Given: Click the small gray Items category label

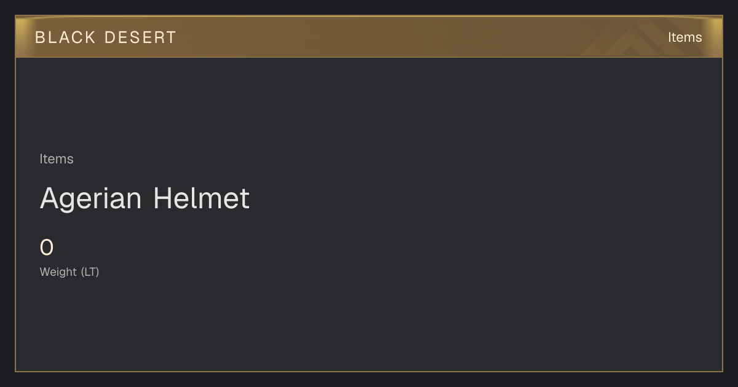Looking at the screenshot, I should point(57,159).
